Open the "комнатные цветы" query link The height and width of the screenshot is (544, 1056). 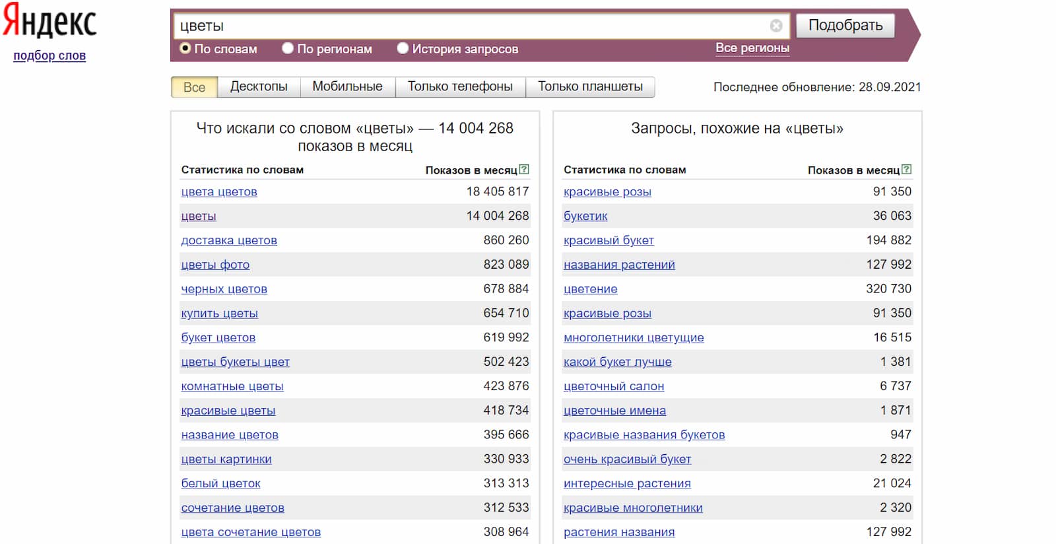(x=232, y=386)
